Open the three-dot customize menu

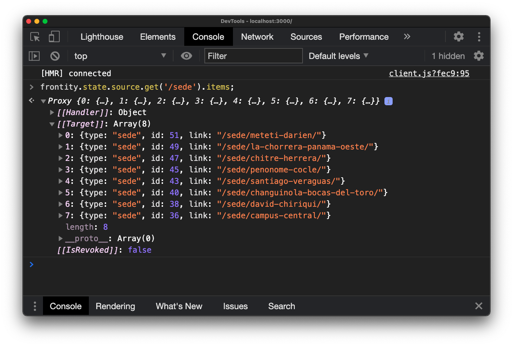(479, 37)
